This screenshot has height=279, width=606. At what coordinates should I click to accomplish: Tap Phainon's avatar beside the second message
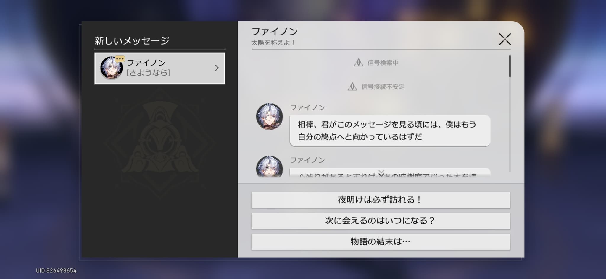(269, 167)
